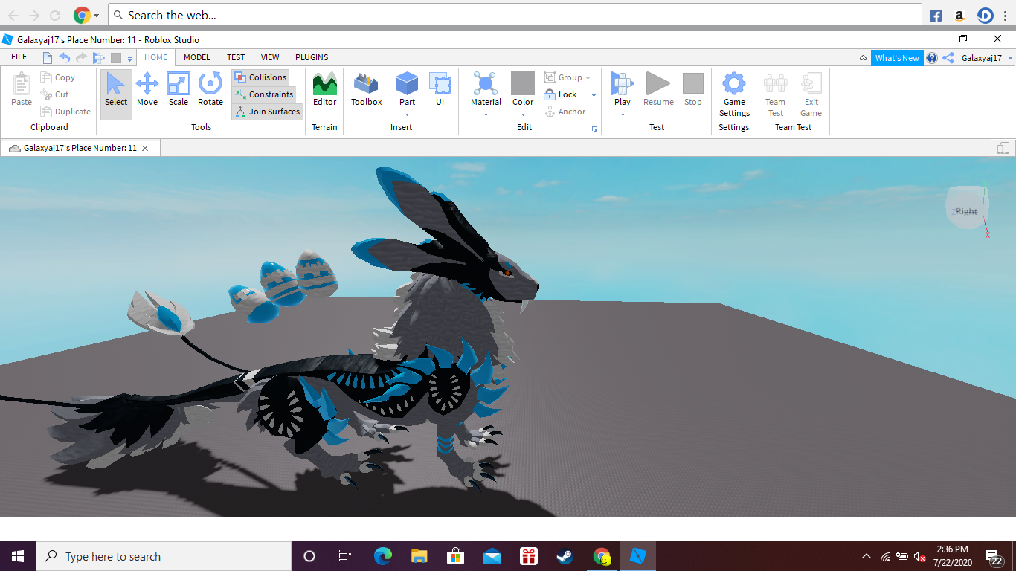Close the Galaxyaj17's Place document tab
The image size is (1016, 571).
point(145,148)
